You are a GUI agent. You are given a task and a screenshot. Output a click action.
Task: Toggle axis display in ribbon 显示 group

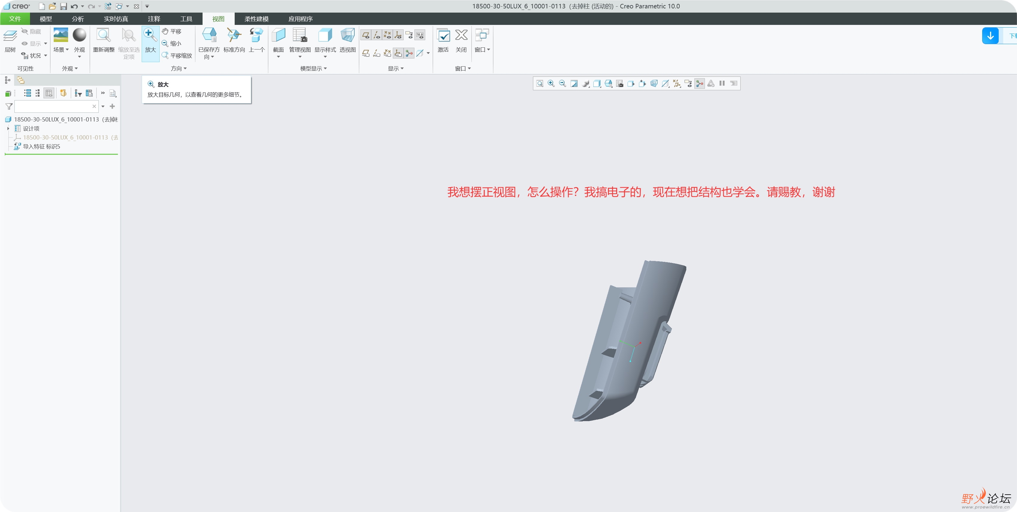click(377, 35)
